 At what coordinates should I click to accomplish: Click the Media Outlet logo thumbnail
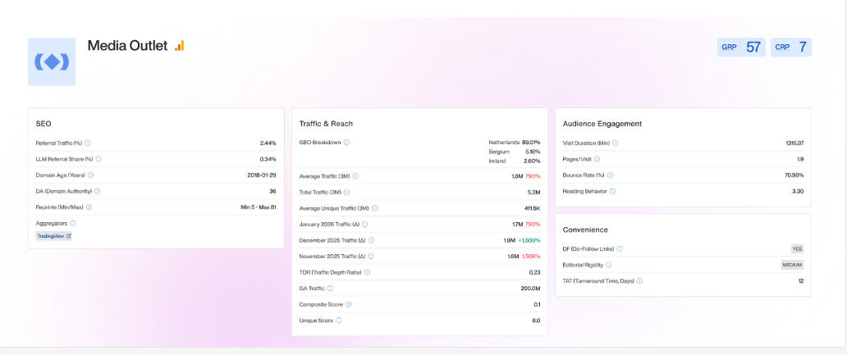pyautogui.click(x=52, y=61)
